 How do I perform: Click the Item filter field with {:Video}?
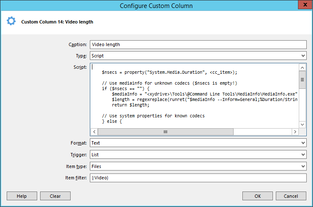tap(198, 178)
